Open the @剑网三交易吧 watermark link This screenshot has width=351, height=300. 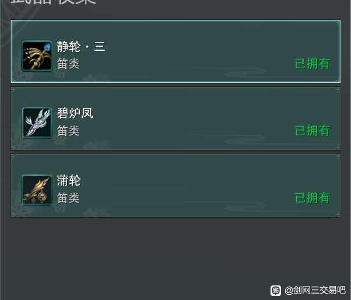pyautogui.click(x=315, y=290)
